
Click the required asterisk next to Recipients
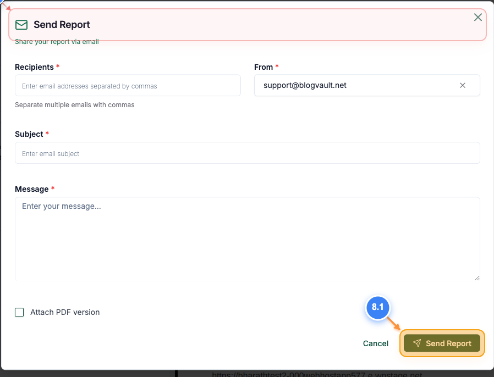point(58,67)
